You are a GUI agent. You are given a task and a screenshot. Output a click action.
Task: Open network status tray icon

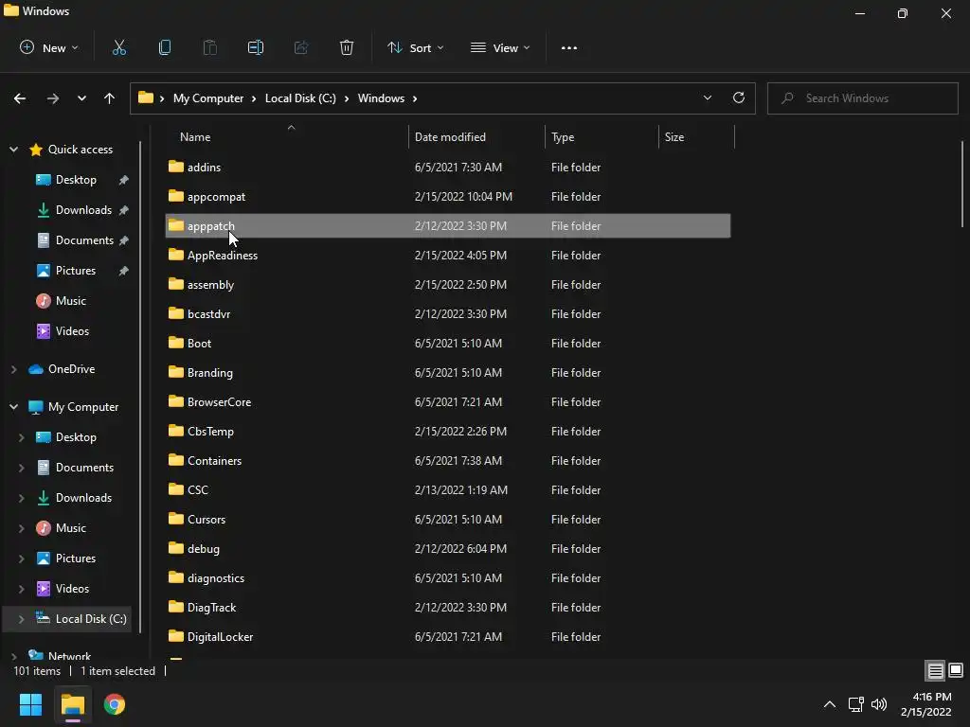point(856,704)
